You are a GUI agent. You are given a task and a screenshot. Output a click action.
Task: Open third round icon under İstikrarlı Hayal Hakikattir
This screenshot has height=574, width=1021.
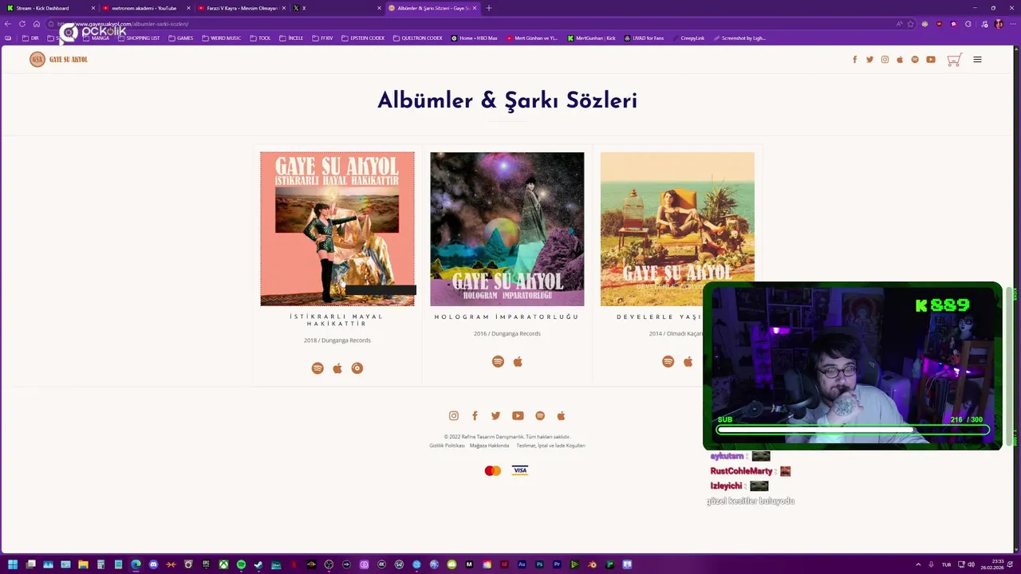[x=357, y=368]
